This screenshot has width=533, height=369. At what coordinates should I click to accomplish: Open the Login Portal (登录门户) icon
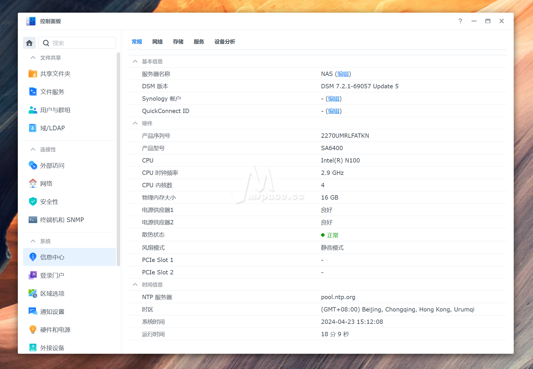click(x=33, y=275)
